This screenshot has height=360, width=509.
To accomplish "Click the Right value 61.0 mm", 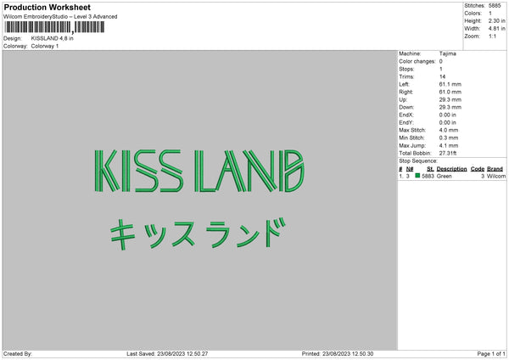I will pyautogui.click(x=450, y=92).
